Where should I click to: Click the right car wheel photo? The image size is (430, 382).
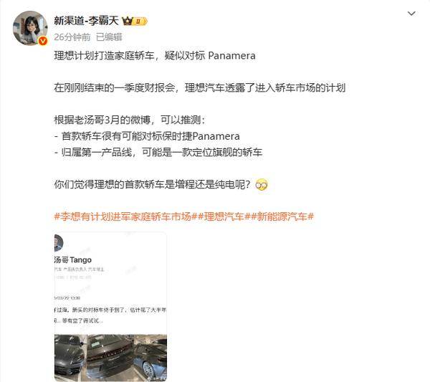pos(150,358)
